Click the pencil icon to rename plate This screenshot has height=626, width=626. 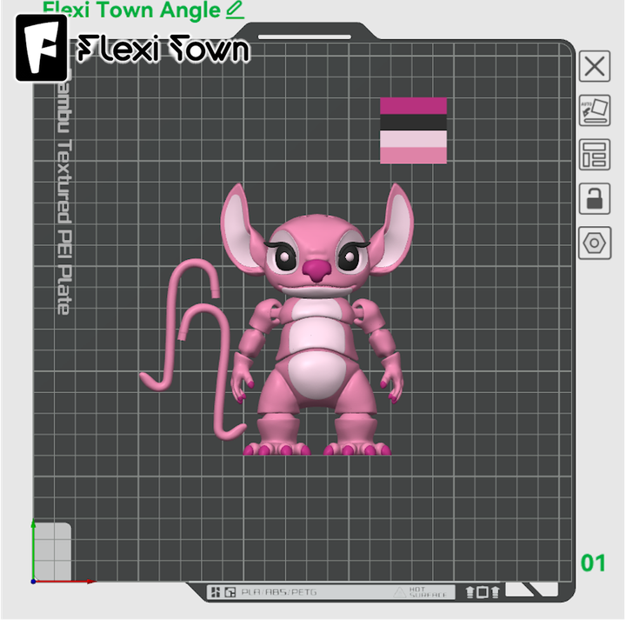tap(235, 10)
